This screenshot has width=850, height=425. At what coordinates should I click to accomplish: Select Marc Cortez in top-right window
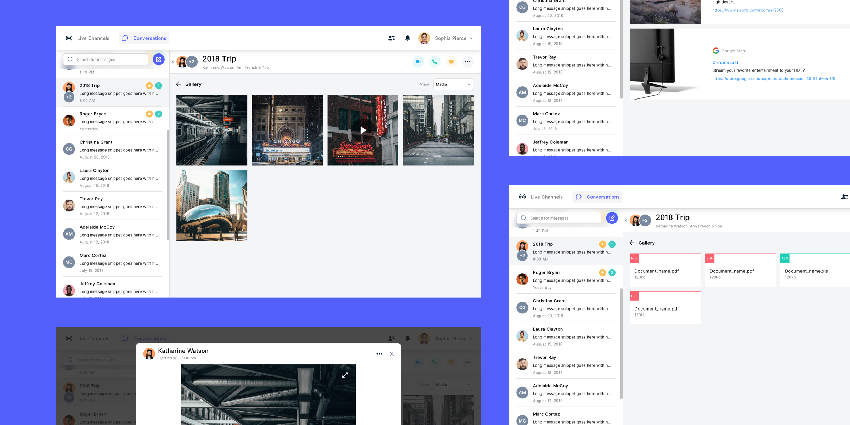[566, 121]
